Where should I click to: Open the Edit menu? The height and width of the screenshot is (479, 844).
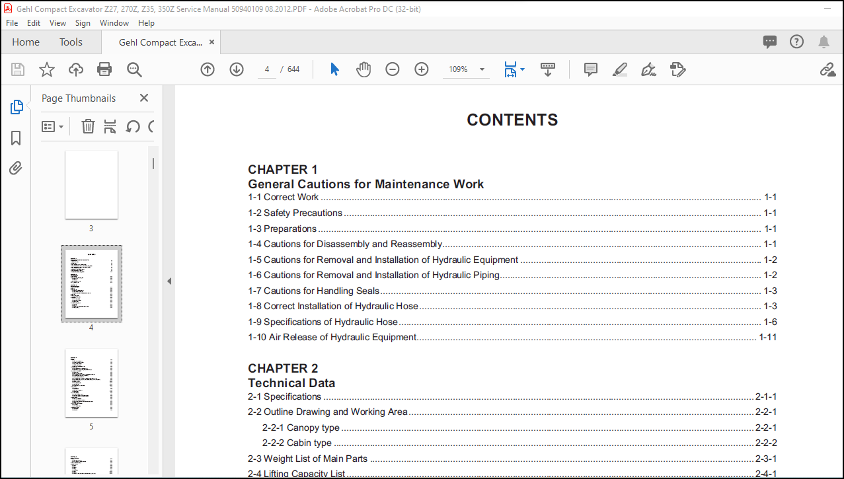coord(34,22)
